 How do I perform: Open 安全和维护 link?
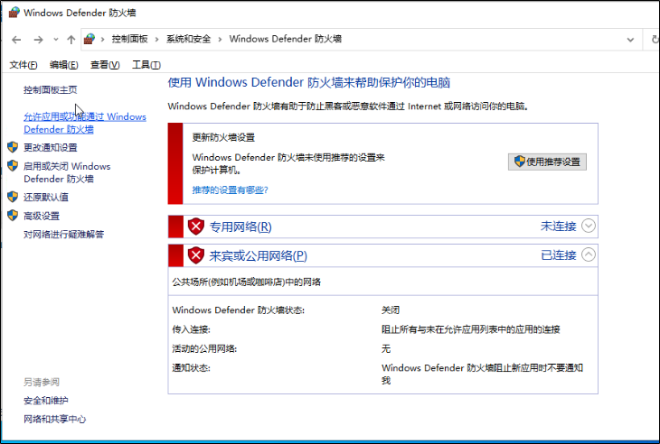point(46,401)
